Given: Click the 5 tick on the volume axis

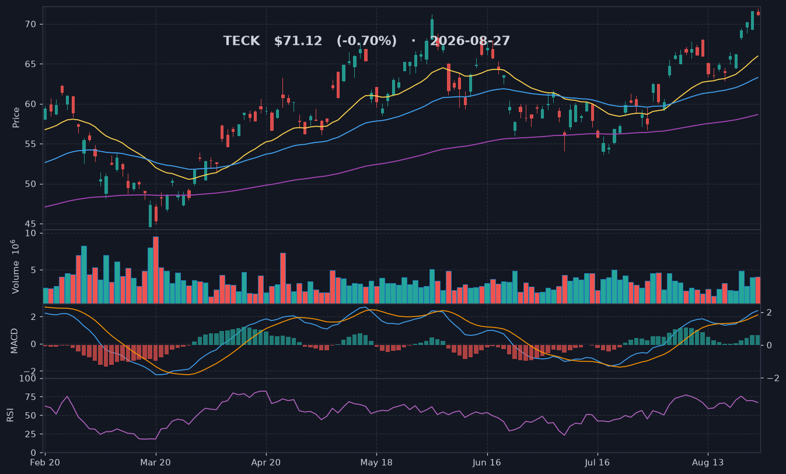Looking at the screenshot, I should coord(34,270).
